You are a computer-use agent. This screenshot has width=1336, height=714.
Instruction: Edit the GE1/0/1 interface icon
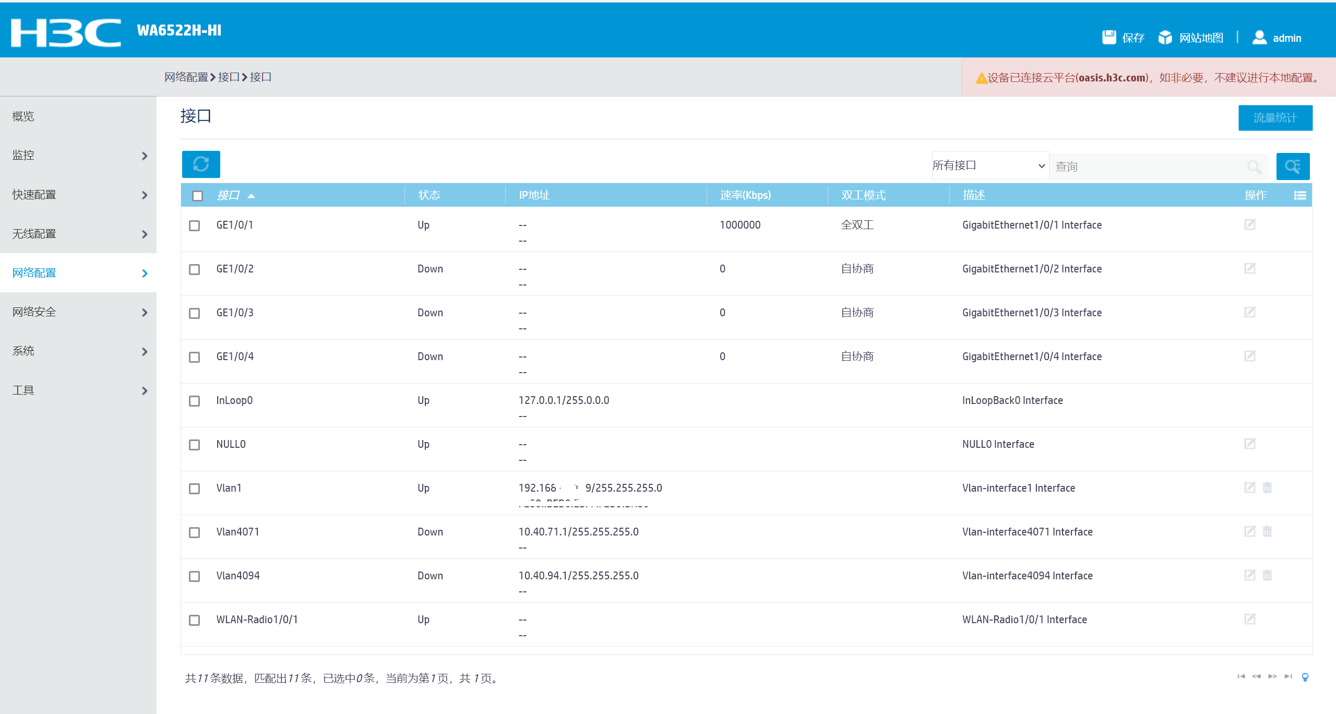[1249, 224]
